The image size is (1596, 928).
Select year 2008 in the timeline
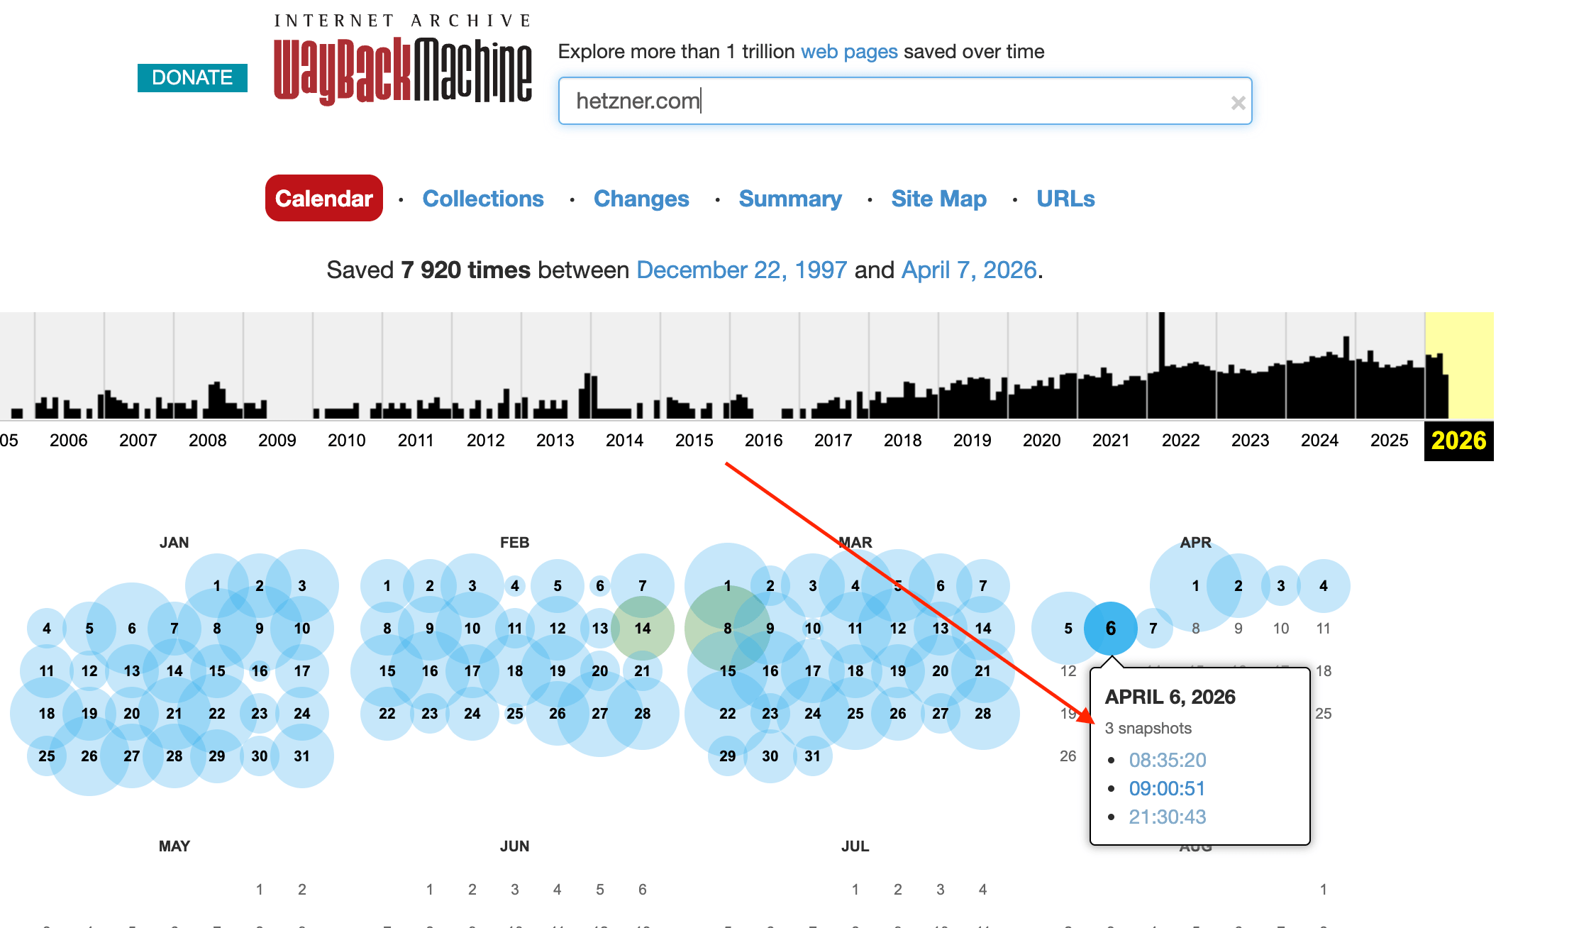(207, 441)
